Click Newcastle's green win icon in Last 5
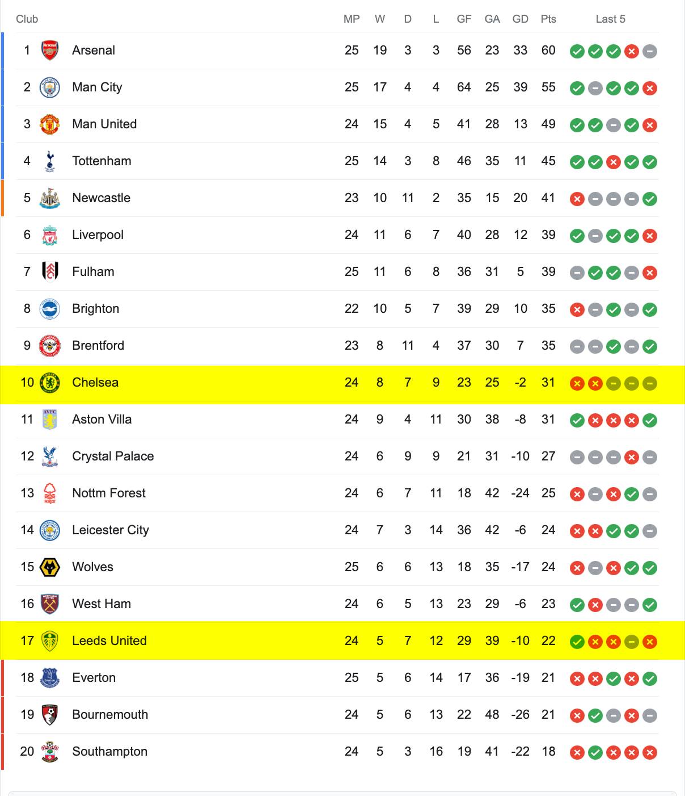This screenshot has width=685, height=796. 650,199
